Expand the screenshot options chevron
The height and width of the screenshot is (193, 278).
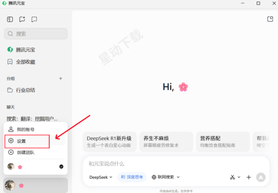[239, 177]
